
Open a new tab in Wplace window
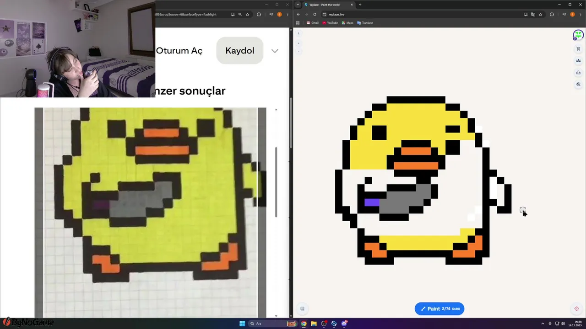[360, 5]
